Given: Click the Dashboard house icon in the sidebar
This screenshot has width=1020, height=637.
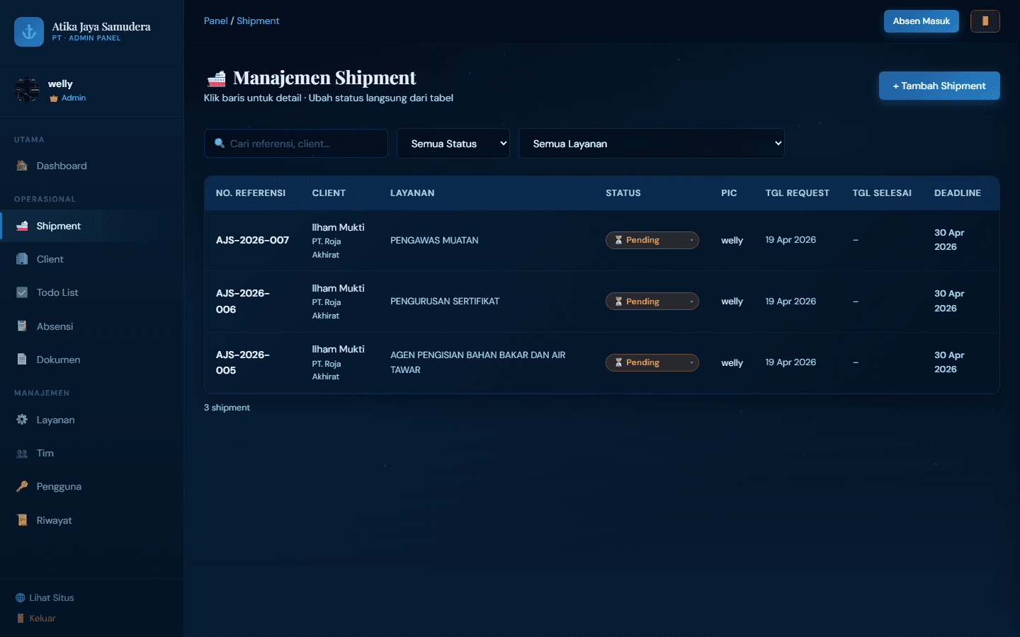Looking at the screenshot, I should tap(22, 166).
